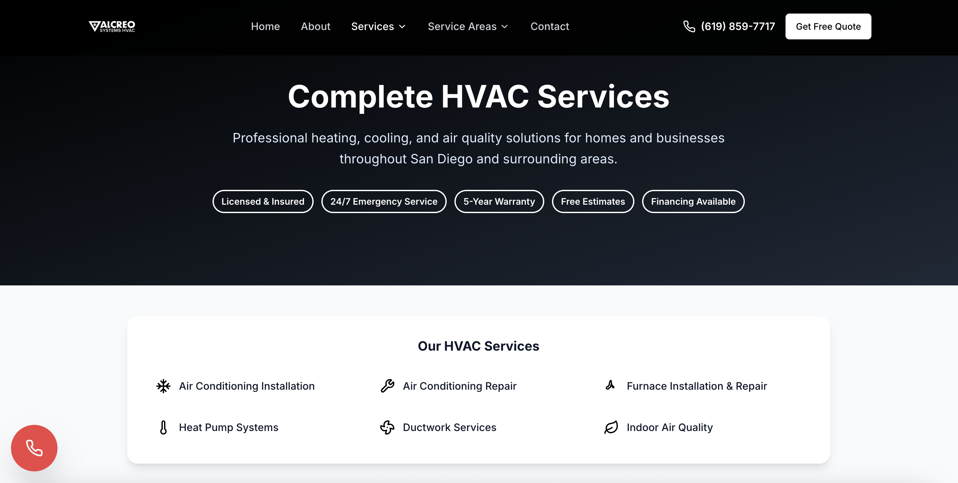958x483 pixels.
Task: Open Furnace Installation & Repair link
Action: tap(697, 386)
